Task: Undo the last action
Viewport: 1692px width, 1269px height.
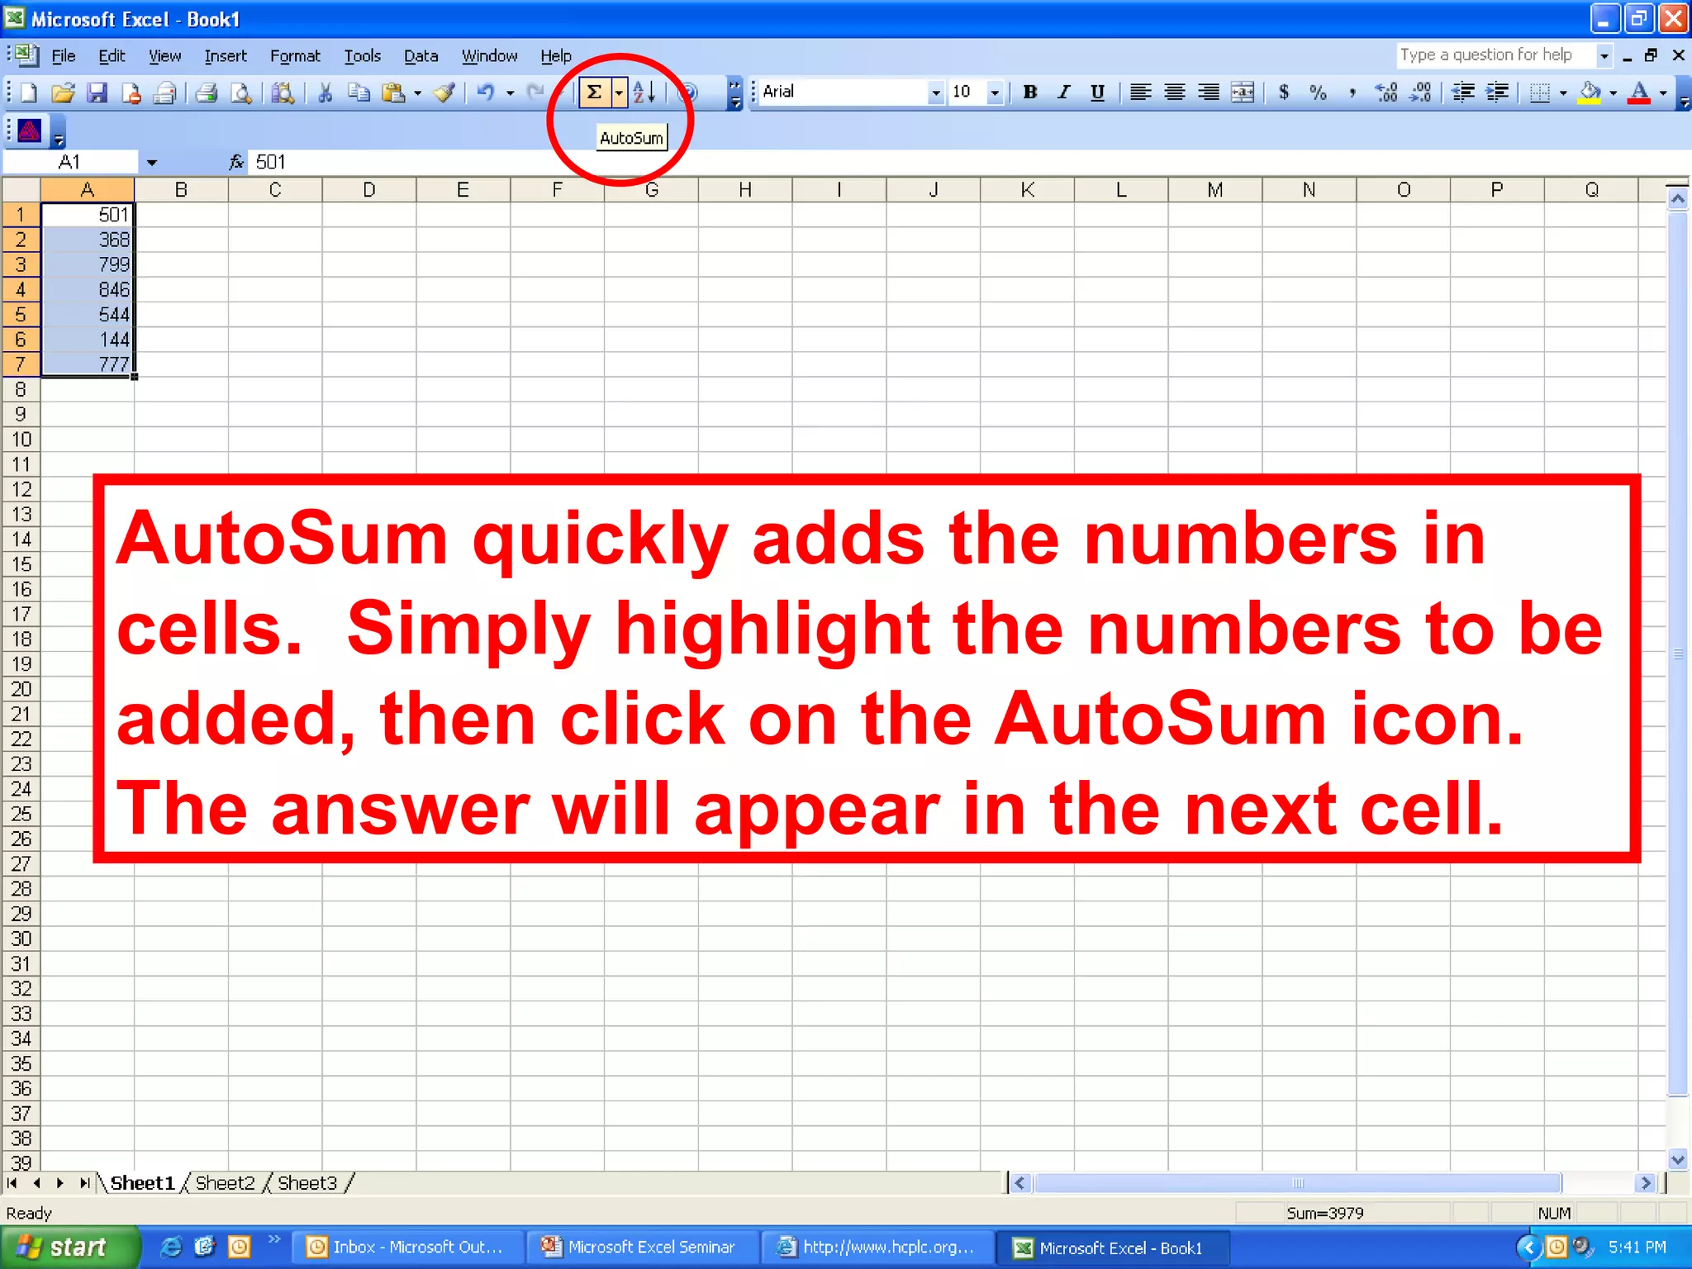Action: (x=486, y=93)
